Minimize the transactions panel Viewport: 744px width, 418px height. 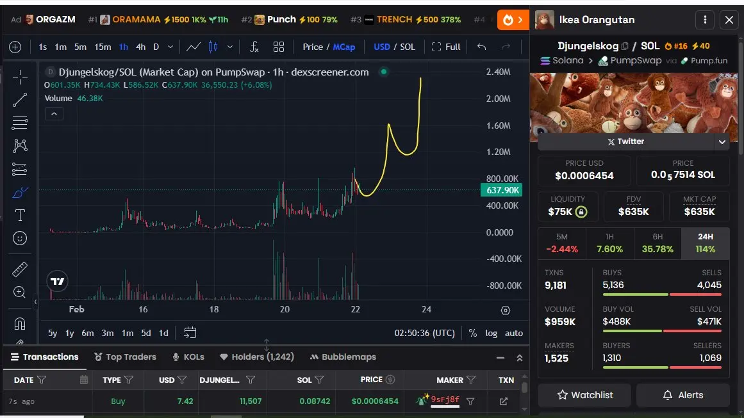pos(500,358)
